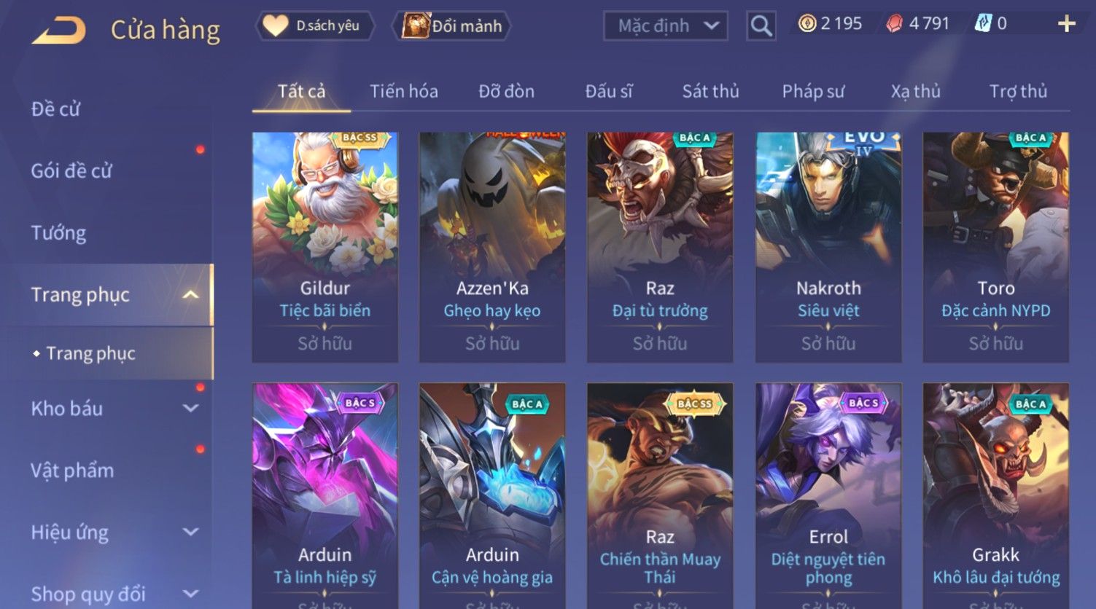
Task: Open Gói đề cử in sidebar
Action: click(71, 170)
